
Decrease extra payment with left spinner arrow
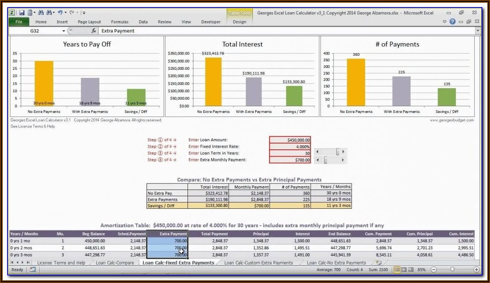tap(317, 160)
